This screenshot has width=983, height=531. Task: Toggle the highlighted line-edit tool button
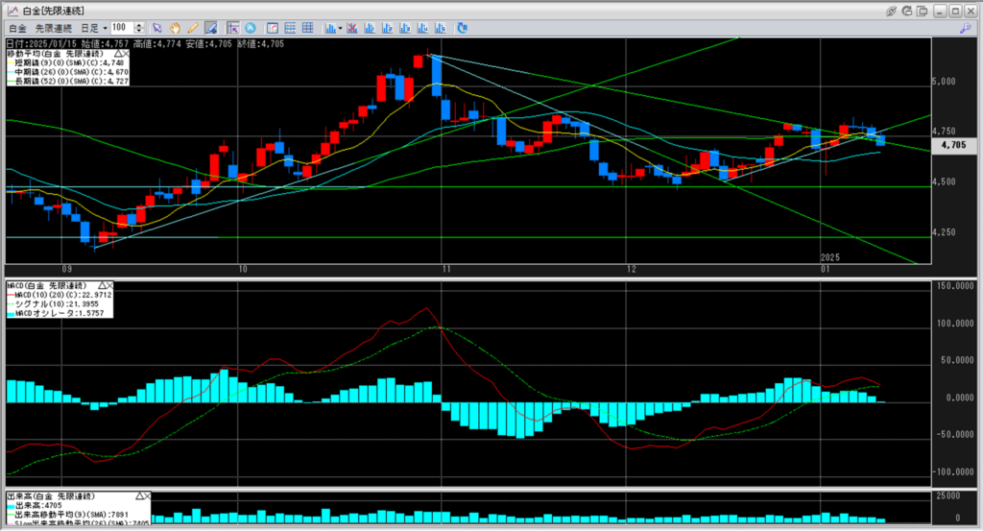211,28
